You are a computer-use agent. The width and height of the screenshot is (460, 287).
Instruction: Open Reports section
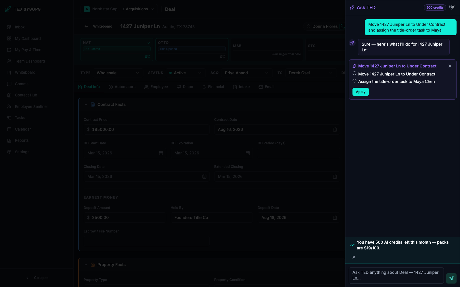point(37,140)
